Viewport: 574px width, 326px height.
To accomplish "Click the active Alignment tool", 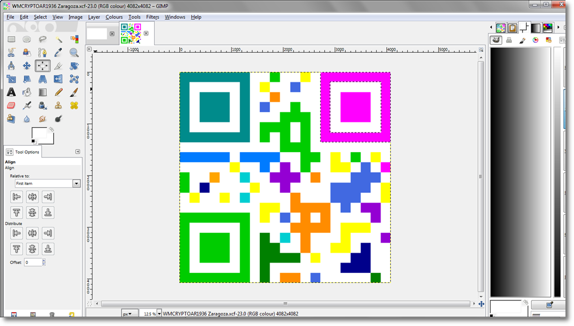I will click(43, 66).
